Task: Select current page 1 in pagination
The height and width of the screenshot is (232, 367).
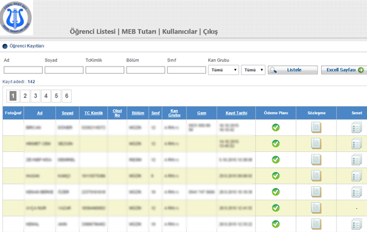Action: point(13,96)
